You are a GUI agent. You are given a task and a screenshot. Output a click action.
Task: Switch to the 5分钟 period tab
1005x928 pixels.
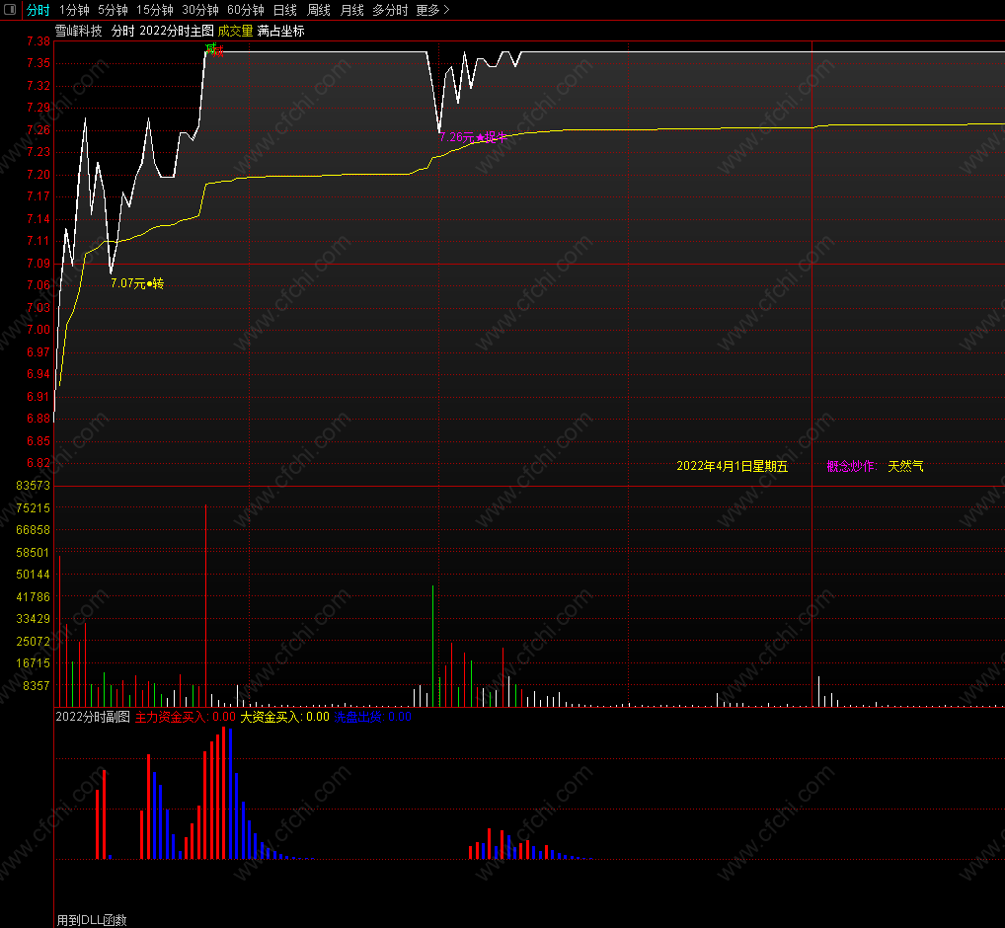pos(113,10)
